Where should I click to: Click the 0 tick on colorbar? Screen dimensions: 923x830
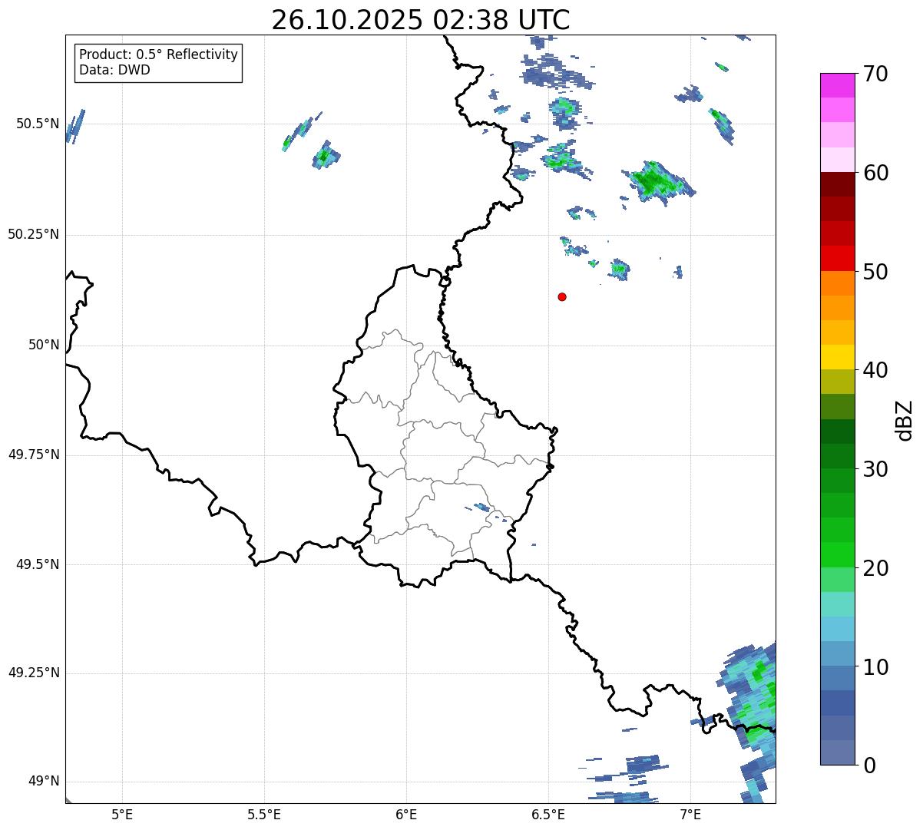[868, 766]
